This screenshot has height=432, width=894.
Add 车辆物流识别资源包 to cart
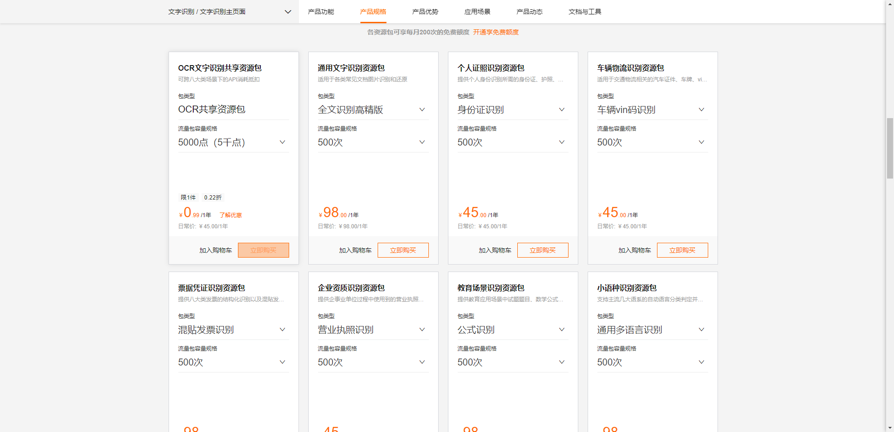(635, 250)
